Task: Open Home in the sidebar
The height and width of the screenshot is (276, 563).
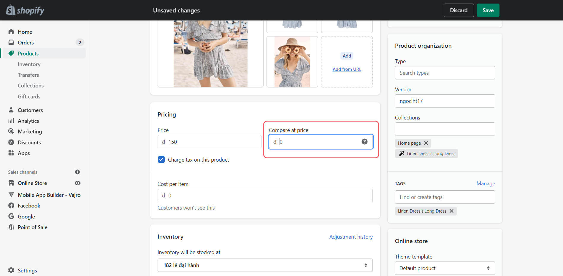Action: point(25,32)
